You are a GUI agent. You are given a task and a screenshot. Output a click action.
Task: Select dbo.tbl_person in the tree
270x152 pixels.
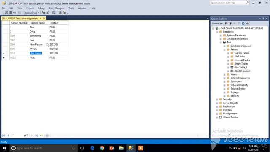[242, 71]
